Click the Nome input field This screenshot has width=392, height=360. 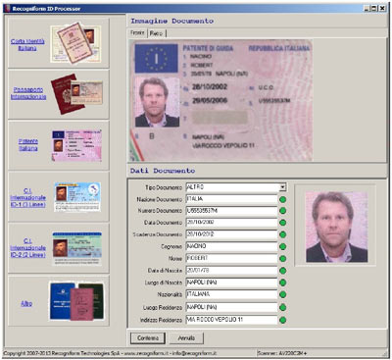(231, 258)
